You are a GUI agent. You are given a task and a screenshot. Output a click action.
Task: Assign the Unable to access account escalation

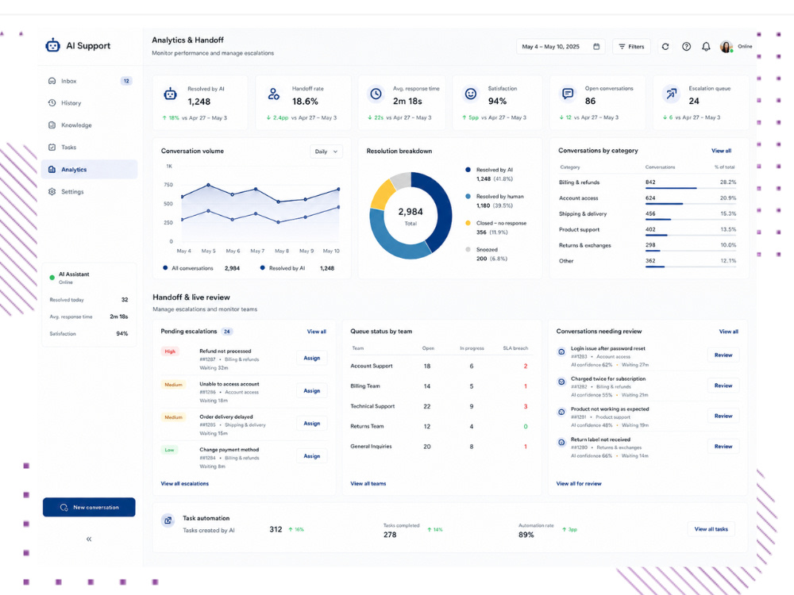pyautogui.click(x=312, y=390)
